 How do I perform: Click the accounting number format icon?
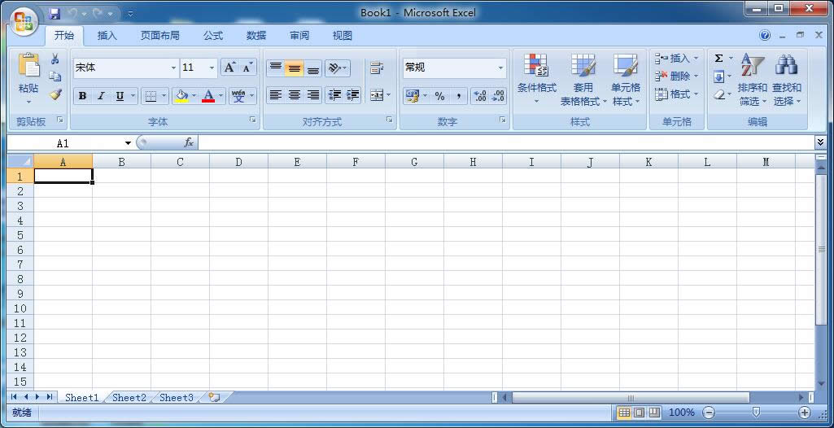pyautogui.click(x=413, y=96)
